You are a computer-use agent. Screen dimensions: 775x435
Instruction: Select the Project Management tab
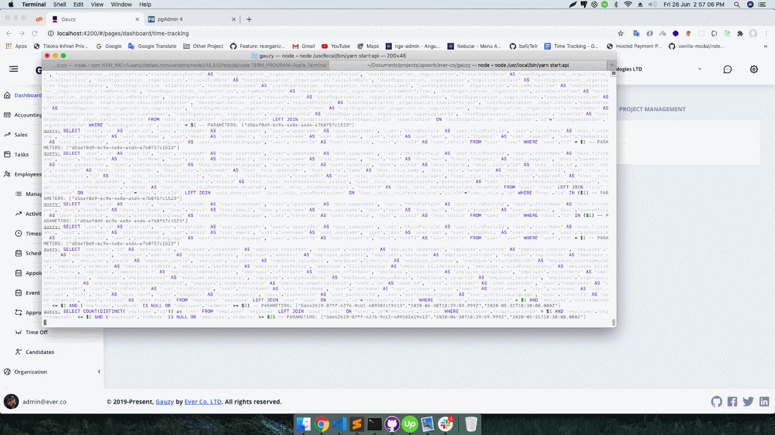[x=652, y=109]
